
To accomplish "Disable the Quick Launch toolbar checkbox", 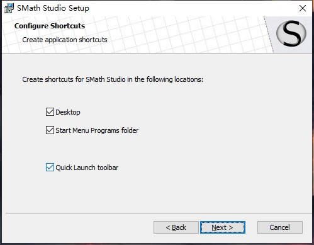I will 50,168.
